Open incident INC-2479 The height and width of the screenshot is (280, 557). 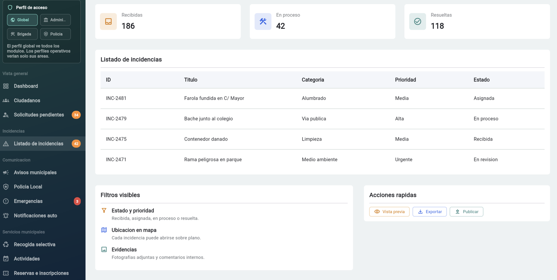(x=116, y=119)
